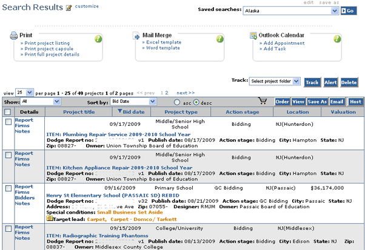Sort by the Action stage column
Image resolution: width=365 pixels, height=250 pixels.
point(243,112)
